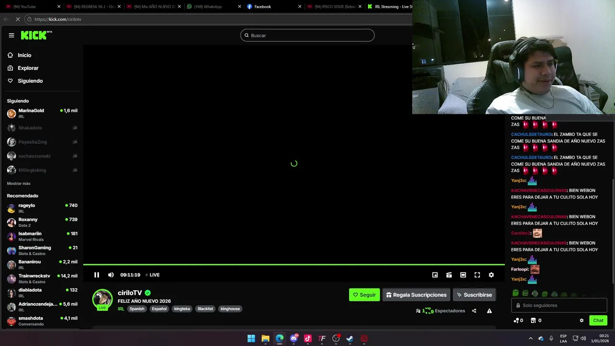The image size is (615, 346).
Task: Open recommended channel smashdota
Action: click(x=42, y=321)
